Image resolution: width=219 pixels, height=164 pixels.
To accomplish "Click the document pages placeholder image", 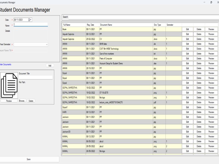I will [x=9, y=85].
